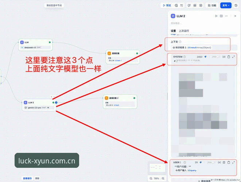Expand the SYSTEM prompt editor to fullscreen
The height and width of the screenshot is (182, 241).
[x=233, y=57]
